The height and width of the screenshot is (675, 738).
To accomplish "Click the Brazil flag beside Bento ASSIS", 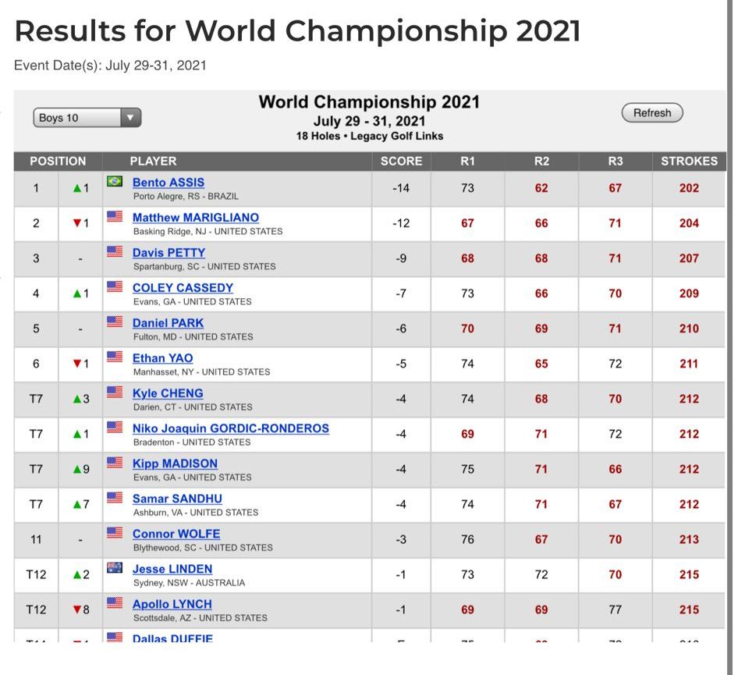I will point(115,182).
